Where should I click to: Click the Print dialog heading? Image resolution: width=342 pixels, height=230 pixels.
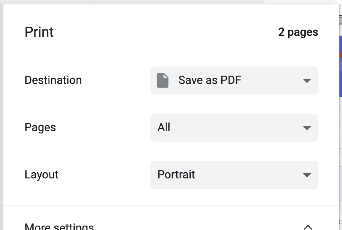[39, 32]
